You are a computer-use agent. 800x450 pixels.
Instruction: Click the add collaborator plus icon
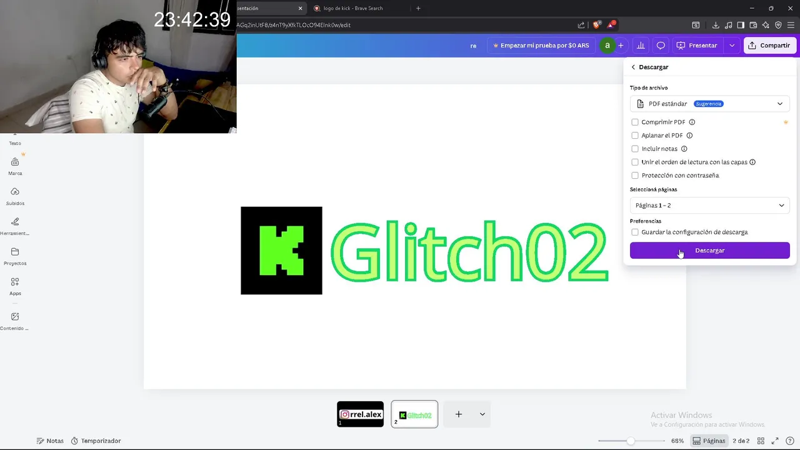tap(621, 46)
